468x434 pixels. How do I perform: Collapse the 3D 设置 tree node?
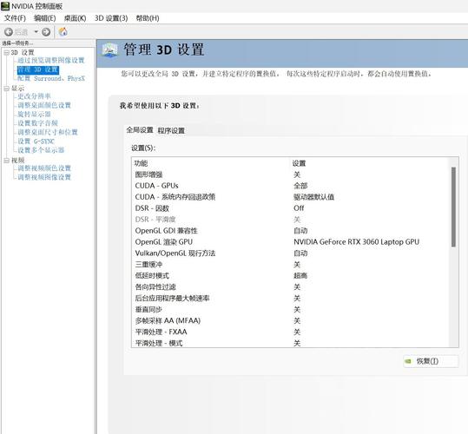click(6, 53)
